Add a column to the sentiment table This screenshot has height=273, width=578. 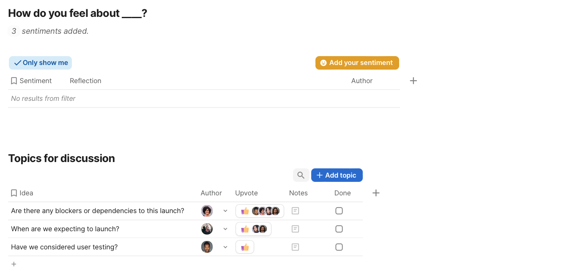coord(414,81)
